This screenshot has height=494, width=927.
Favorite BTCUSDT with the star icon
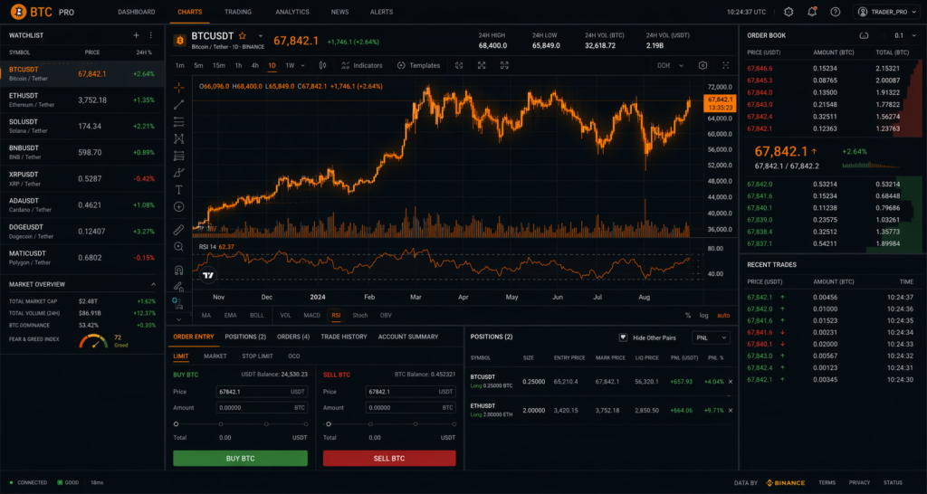pos(243,36)
